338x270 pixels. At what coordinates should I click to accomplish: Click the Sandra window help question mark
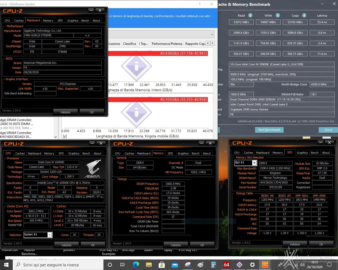(x=199, y=4)
